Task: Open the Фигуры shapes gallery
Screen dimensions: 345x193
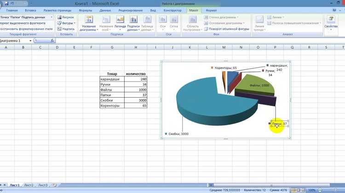Action: [x=66, y=23]
